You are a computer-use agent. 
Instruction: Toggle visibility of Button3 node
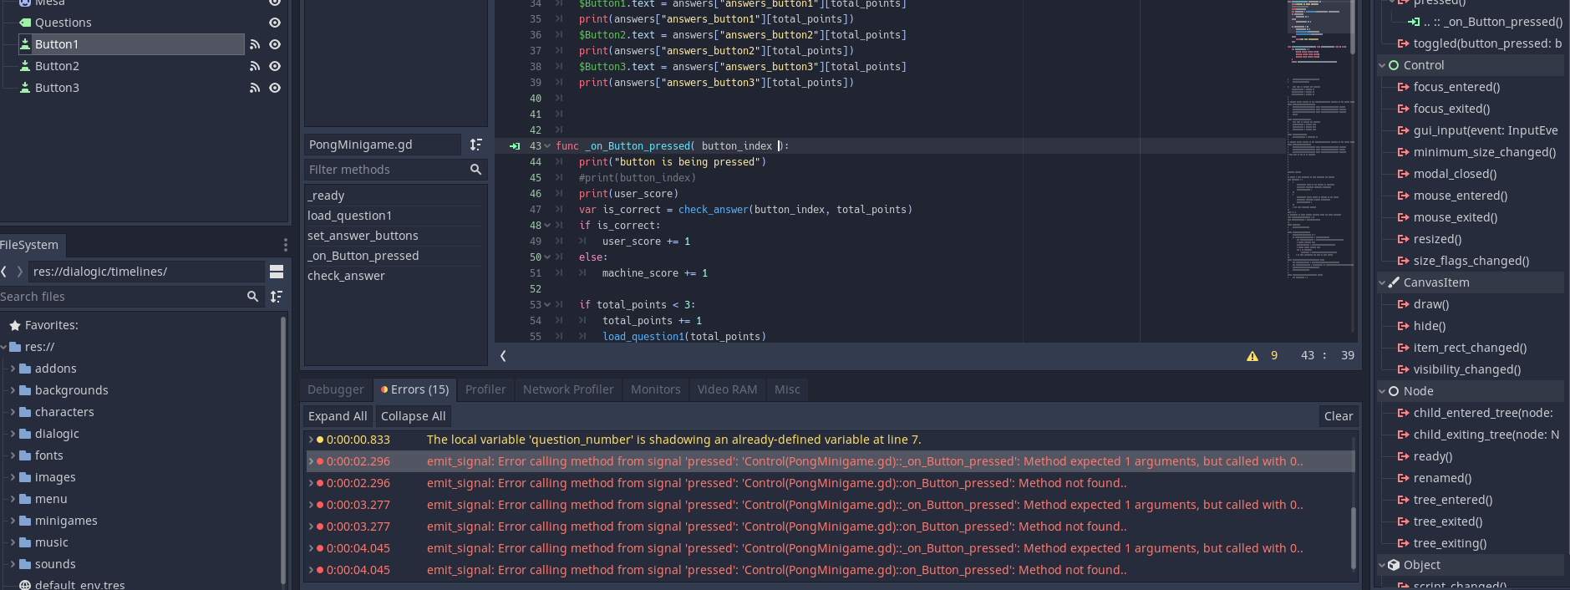tap(275, 88)
